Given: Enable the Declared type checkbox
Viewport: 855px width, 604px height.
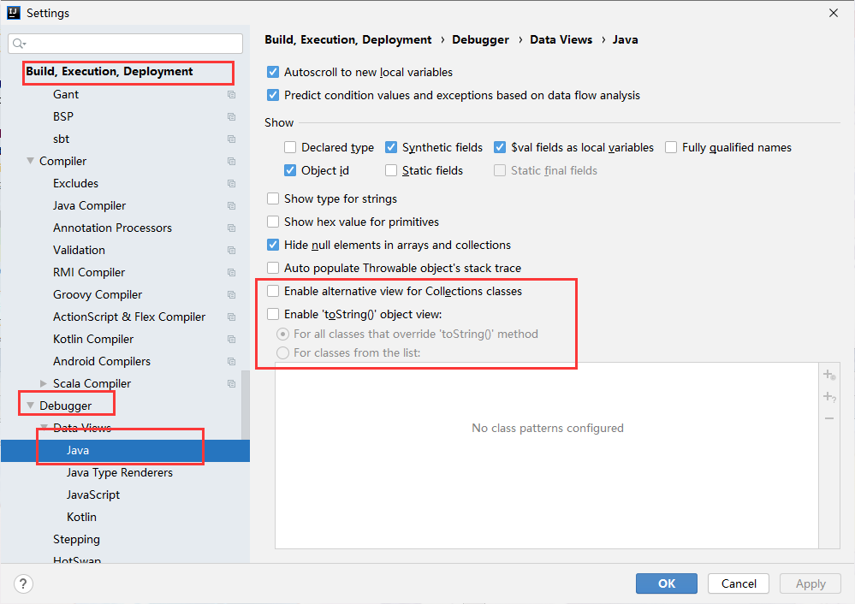Looking at the screenshot, I should 290,147.
